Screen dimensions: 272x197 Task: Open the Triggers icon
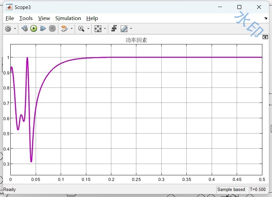click(x=114, y=28)
